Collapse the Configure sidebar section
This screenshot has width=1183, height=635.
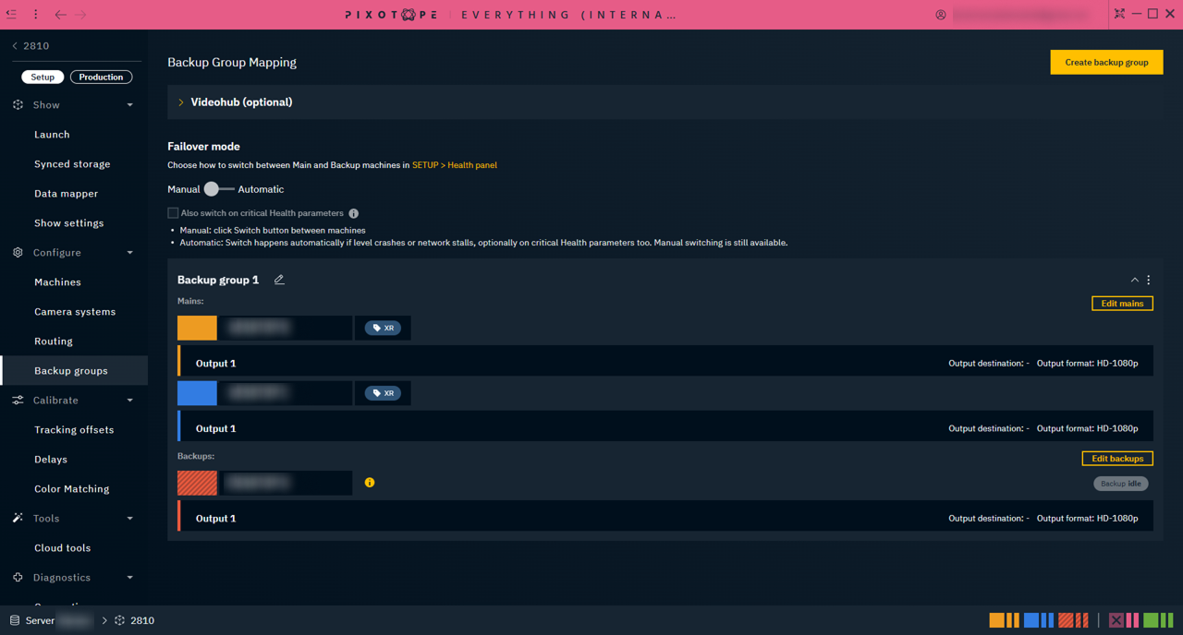pos(129,253)
